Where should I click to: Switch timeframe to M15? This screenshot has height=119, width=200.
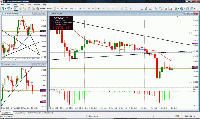[67, 9]
